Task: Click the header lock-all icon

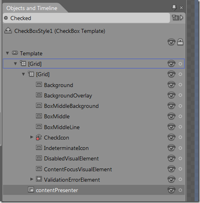Action: pyautogui.click(x=180, y=42)
